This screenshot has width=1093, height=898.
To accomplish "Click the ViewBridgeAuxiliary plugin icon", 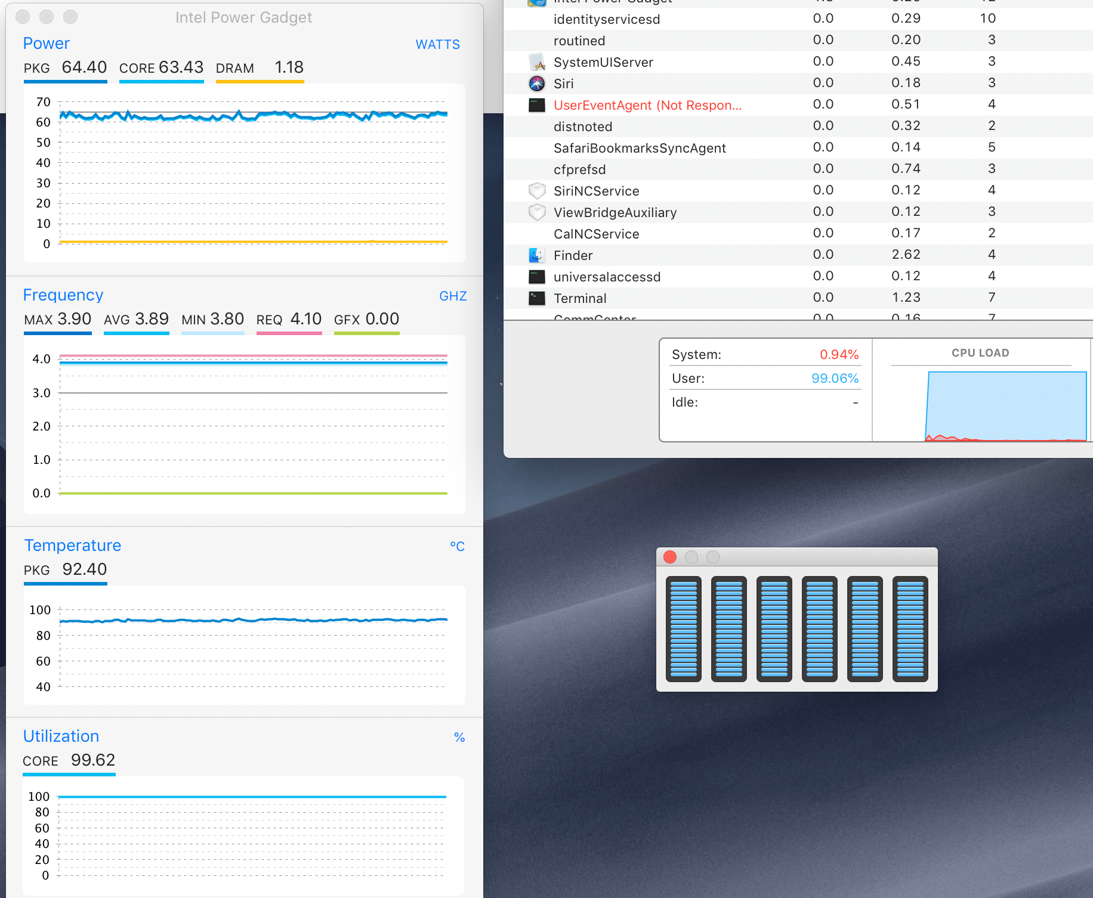I will tap(537, 212).
